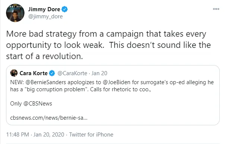The height and width of the screenshot is (144, 225).
Task: Open Cara Korte's small avatar
Action: 14,73
